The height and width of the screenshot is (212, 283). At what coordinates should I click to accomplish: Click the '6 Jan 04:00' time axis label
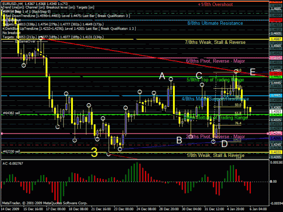[x=258, y=209]
